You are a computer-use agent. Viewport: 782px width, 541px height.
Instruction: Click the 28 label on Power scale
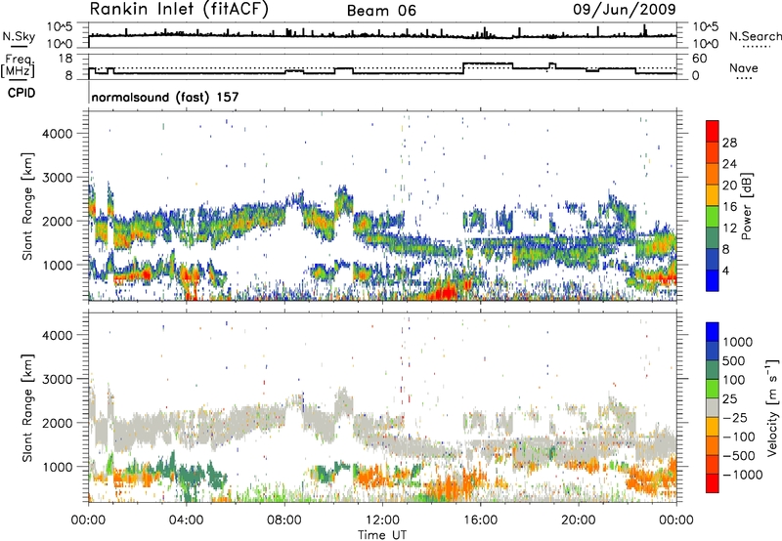[x=729, y=143]
